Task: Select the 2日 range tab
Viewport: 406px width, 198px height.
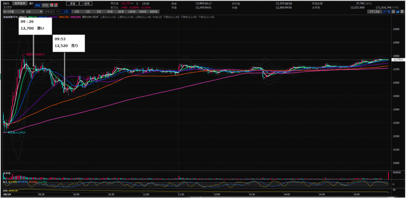Action: pyautogui.click(x=77, y=12)
